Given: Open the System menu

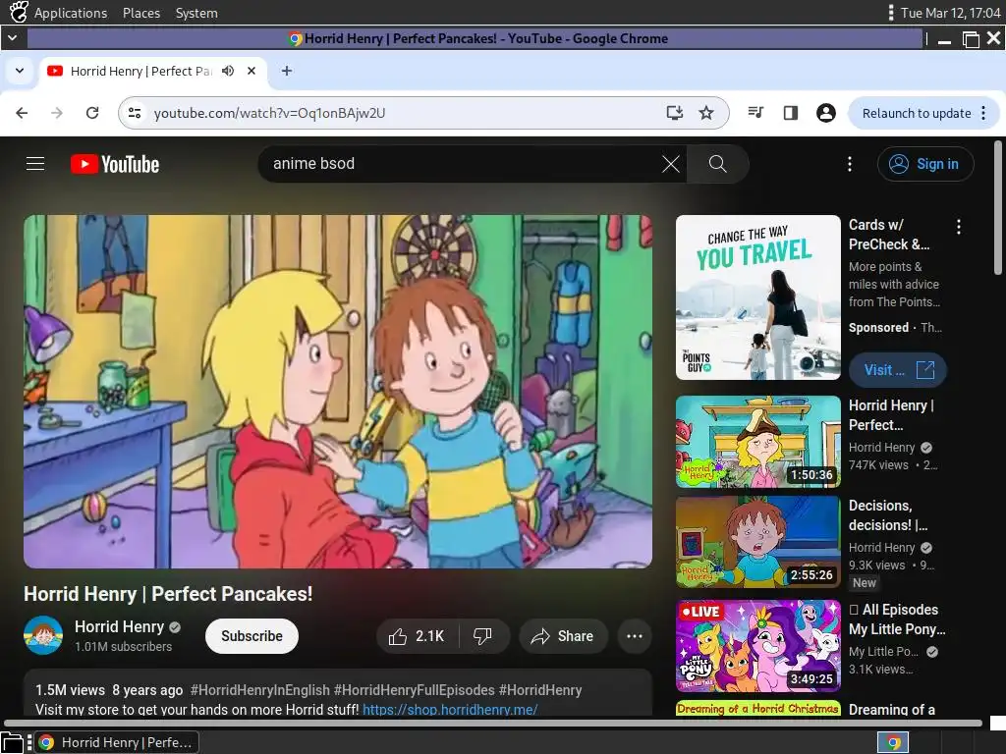Looking at the screenshot, I should pos(196,13).
